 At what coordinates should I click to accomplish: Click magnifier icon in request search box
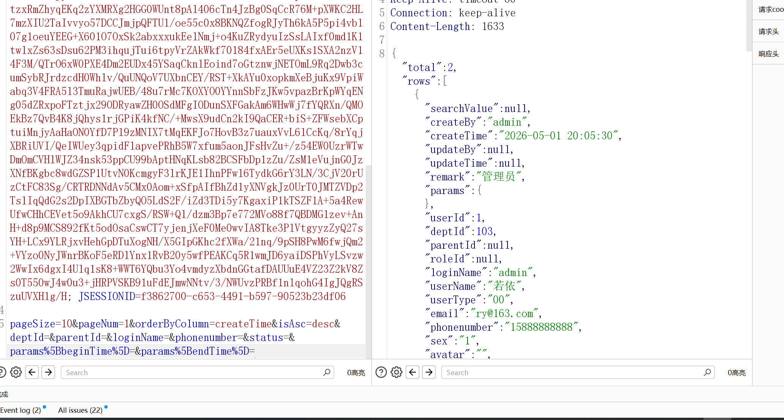[327, 372]
